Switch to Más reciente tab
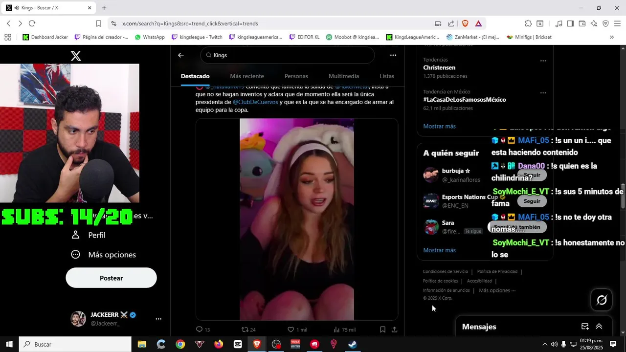Image resolution: width=626 pixels, height=352 pixels. (247, 76)
